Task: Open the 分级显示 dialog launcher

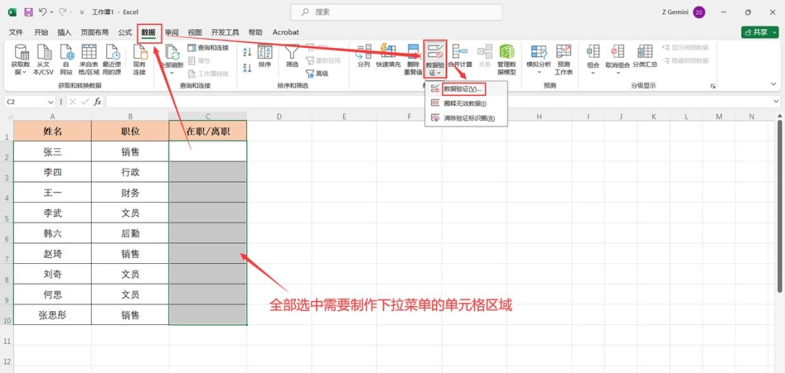Action: 712,86
